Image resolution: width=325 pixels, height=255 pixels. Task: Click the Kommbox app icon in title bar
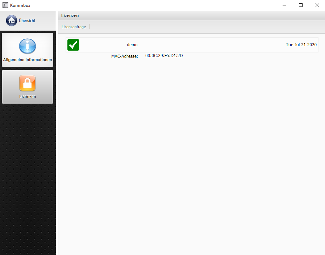tap(5, 5)
